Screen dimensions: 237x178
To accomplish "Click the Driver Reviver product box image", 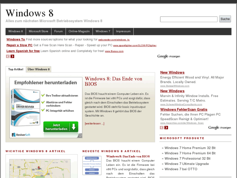I will point(25,107).
